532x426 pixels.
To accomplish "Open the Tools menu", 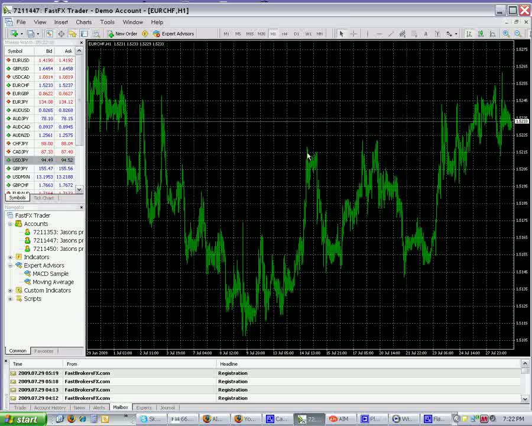I will point(107,22).
